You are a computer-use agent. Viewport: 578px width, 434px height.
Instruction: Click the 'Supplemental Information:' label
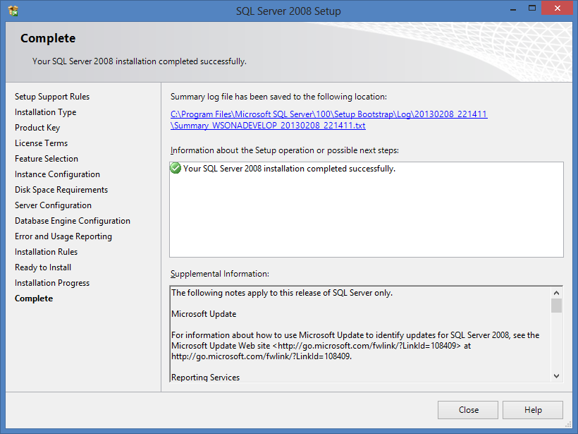pos(220,274)
